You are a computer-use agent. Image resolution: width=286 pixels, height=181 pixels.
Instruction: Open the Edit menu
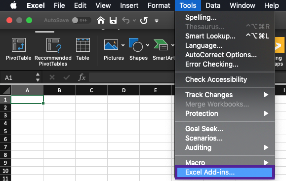[80, 5]
